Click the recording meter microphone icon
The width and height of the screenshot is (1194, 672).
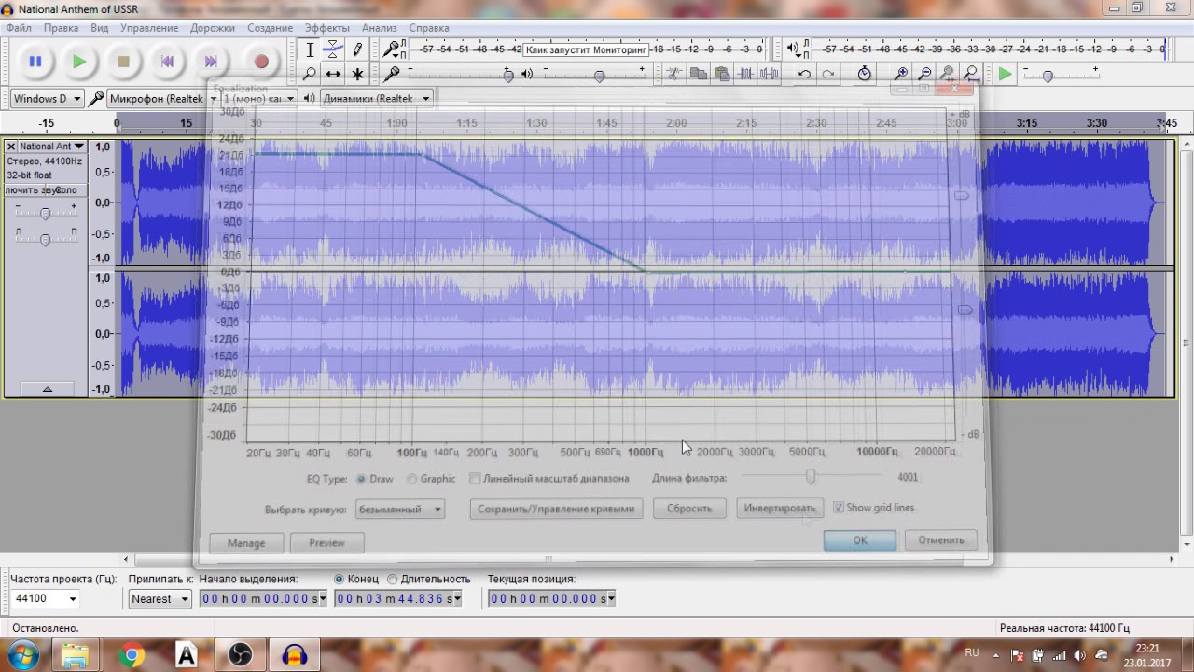pyautogui.click(x=391, y=49)
